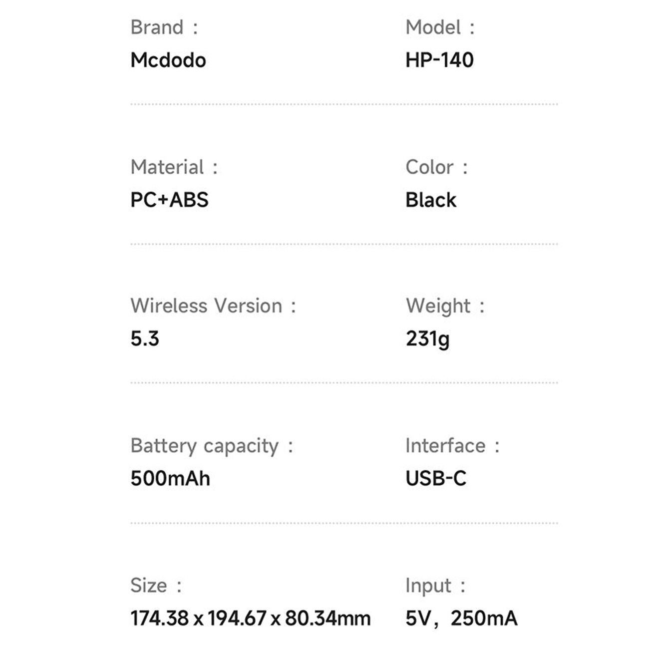The width and height of the screenshot is (649, 649).
Task: Select the 5V, 250mA input value
Action: (461, 619)
